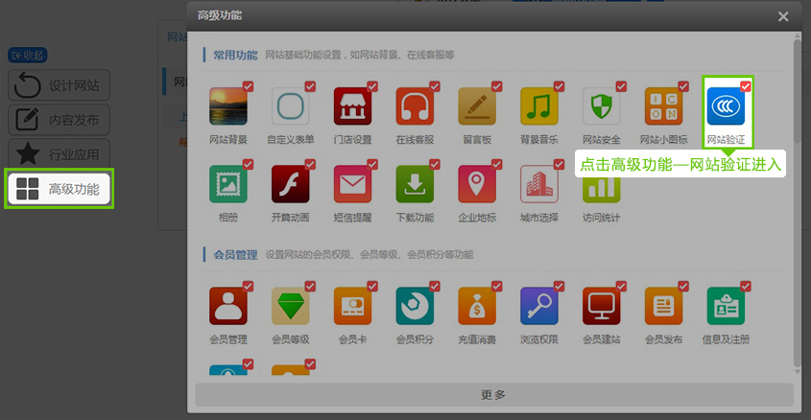Open the 背景音乐 music note icon

(539, 106)
